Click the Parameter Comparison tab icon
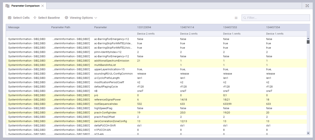The height and width of the screenshot is (140, 315). 8,6
